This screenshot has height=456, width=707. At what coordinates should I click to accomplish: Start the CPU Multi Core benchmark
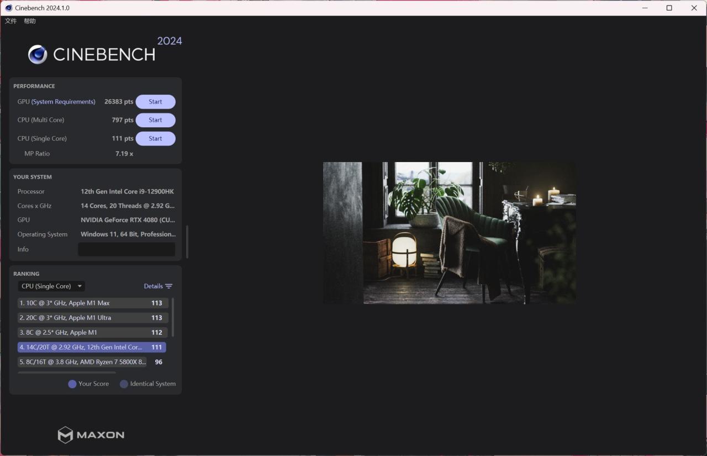coord(155,120)
